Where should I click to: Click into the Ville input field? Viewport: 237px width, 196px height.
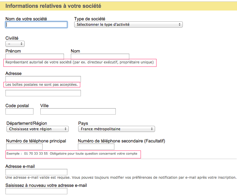[x=78, y=111]
